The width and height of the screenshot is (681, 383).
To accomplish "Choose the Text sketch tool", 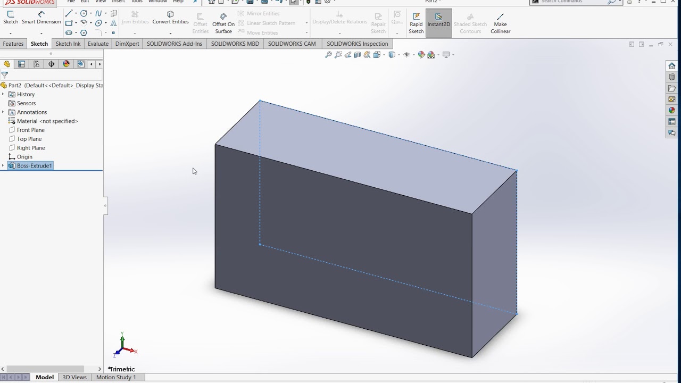I will pyautogui.click(x=113, y=23).
